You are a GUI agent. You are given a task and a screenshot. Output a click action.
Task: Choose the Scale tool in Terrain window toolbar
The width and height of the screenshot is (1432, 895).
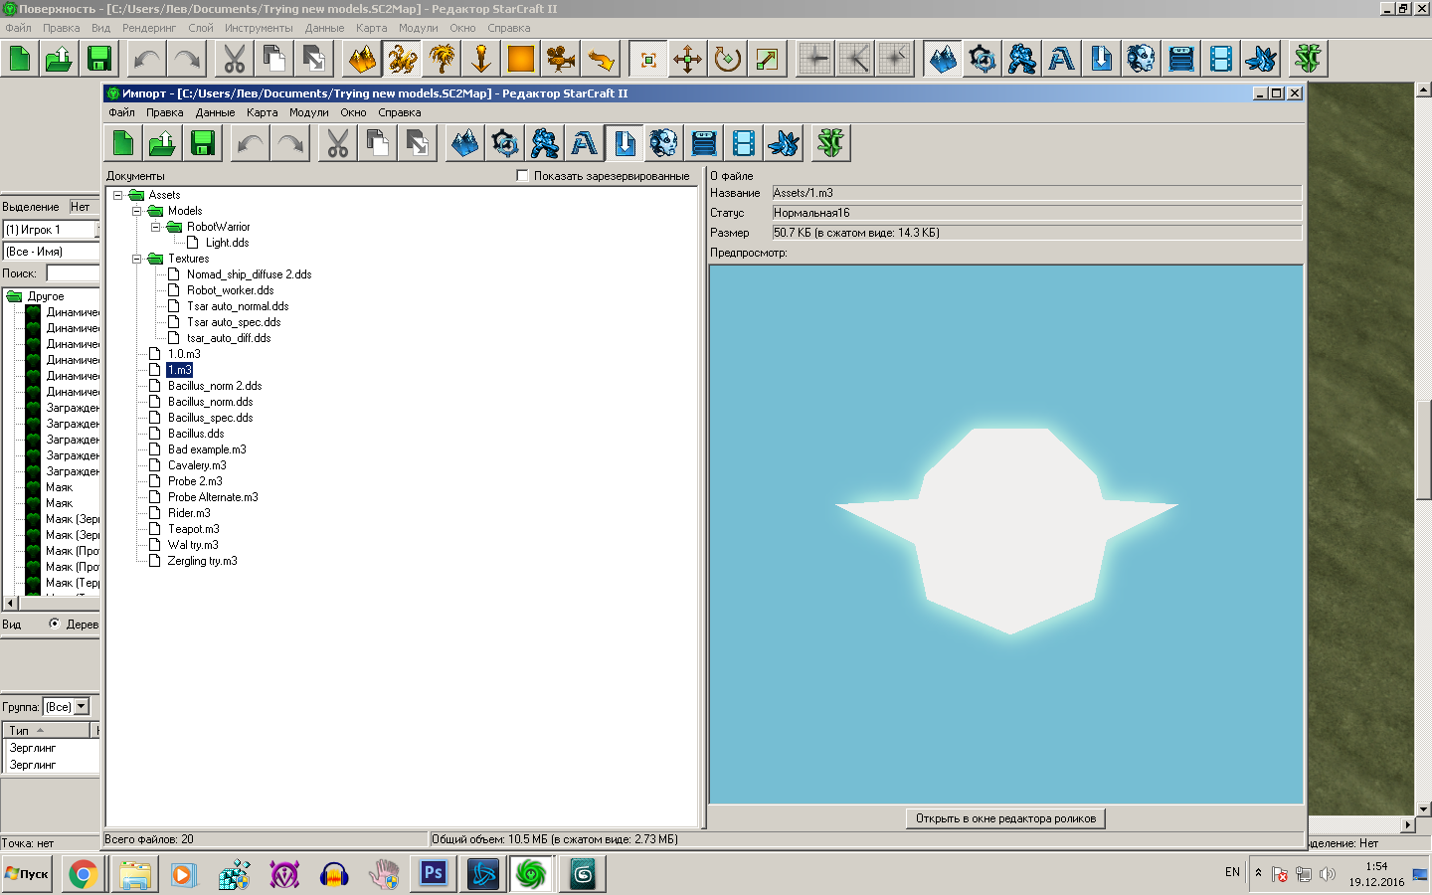coord(768,60)
